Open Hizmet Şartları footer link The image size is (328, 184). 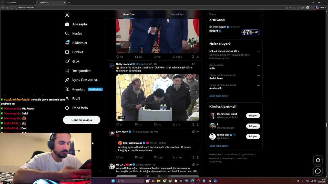point(215,155)
